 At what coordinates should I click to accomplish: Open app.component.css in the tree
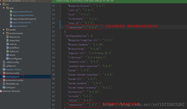coord(22,12)
